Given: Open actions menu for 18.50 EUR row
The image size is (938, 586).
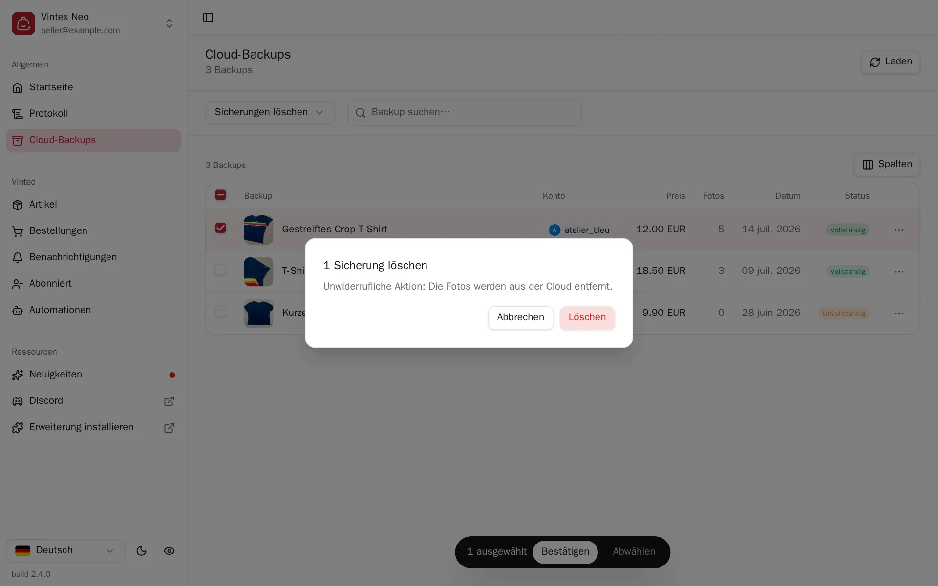Looking at the screenshot, I should pos(899,272).
